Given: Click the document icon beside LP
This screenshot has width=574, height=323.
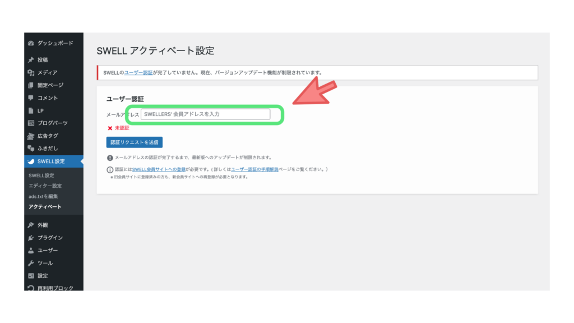Looking at the screenshot, I should (x=31, y=110).
